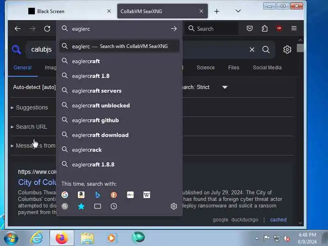Viewport: 328px width, 246px height.
Task: Open the City of Columbus result title
Action: click(x=37, y=182)
